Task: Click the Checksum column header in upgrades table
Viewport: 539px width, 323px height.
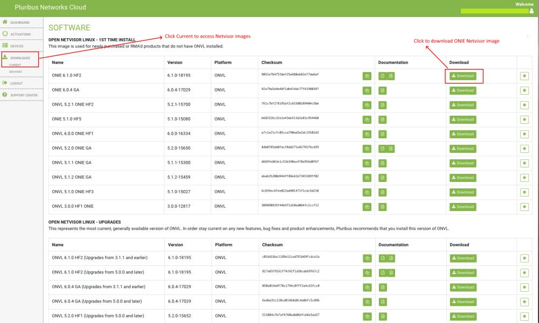Action: click(x=272, y=245)
